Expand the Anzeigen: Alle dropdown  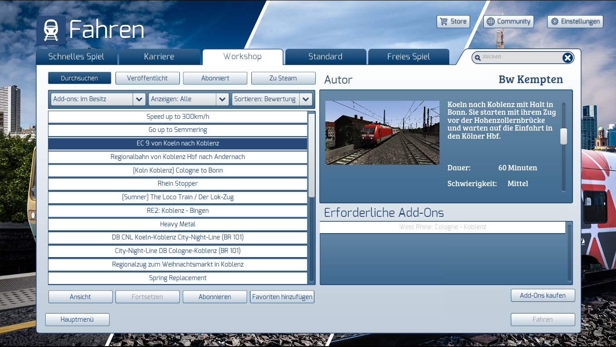pos(188,99)
